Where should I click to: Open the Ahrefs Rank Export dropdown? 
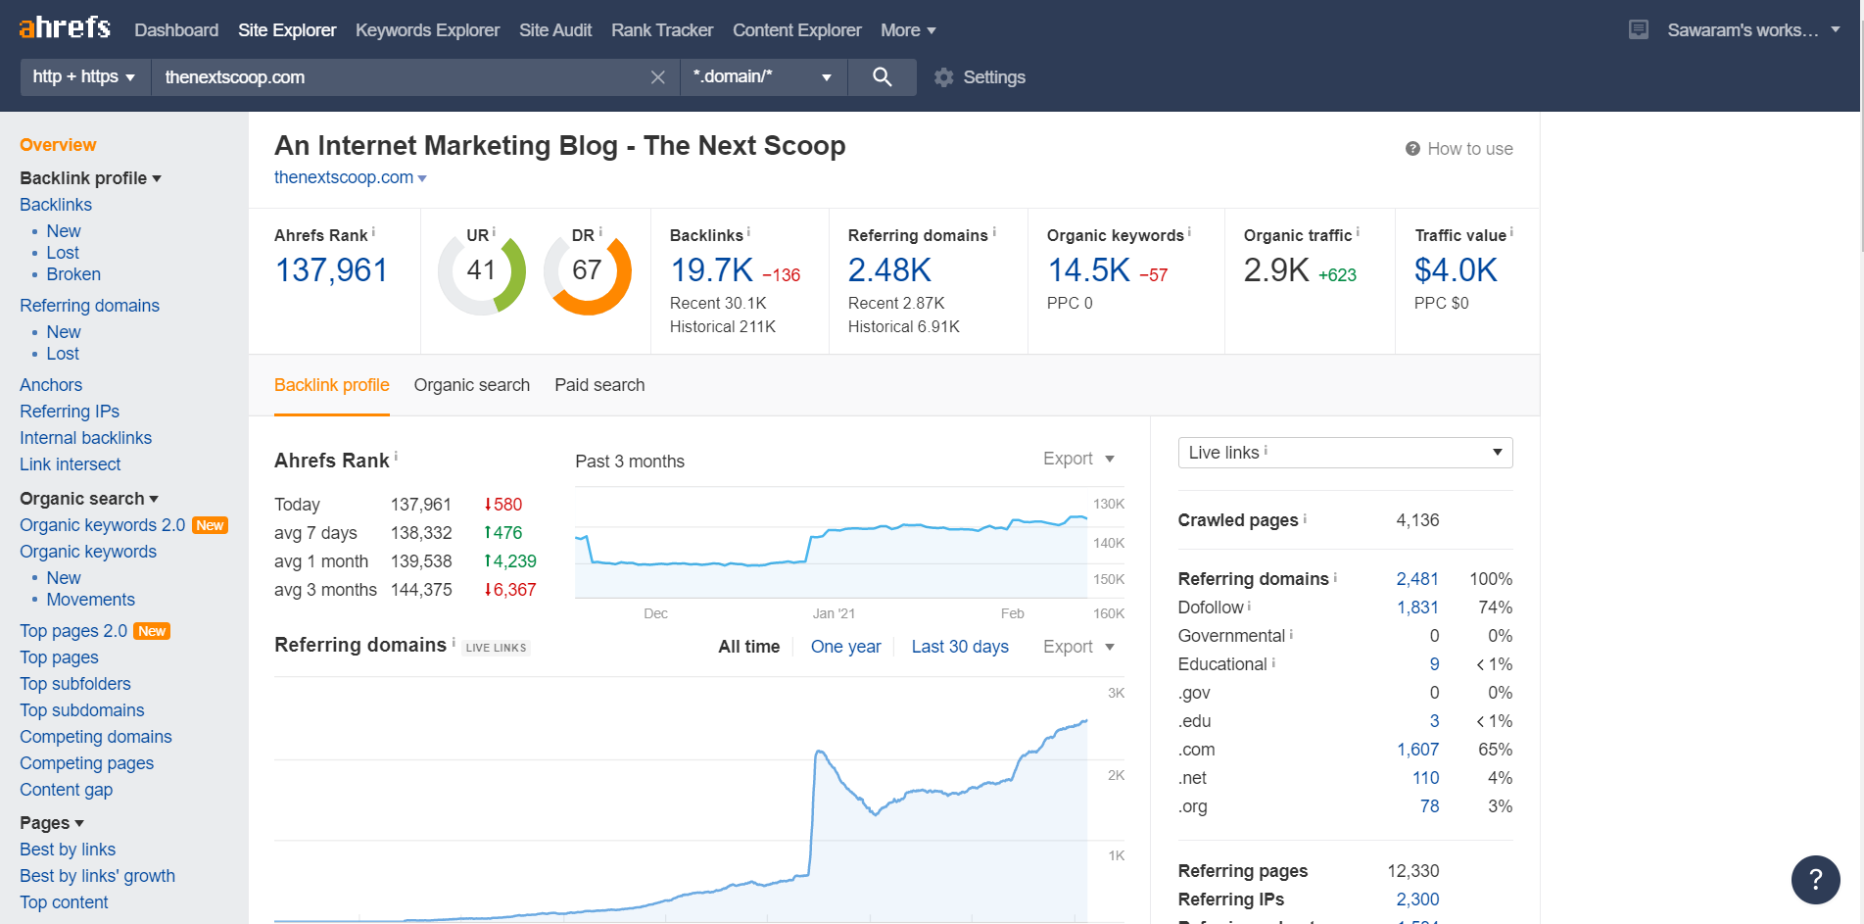click(x=1078, y=459)
